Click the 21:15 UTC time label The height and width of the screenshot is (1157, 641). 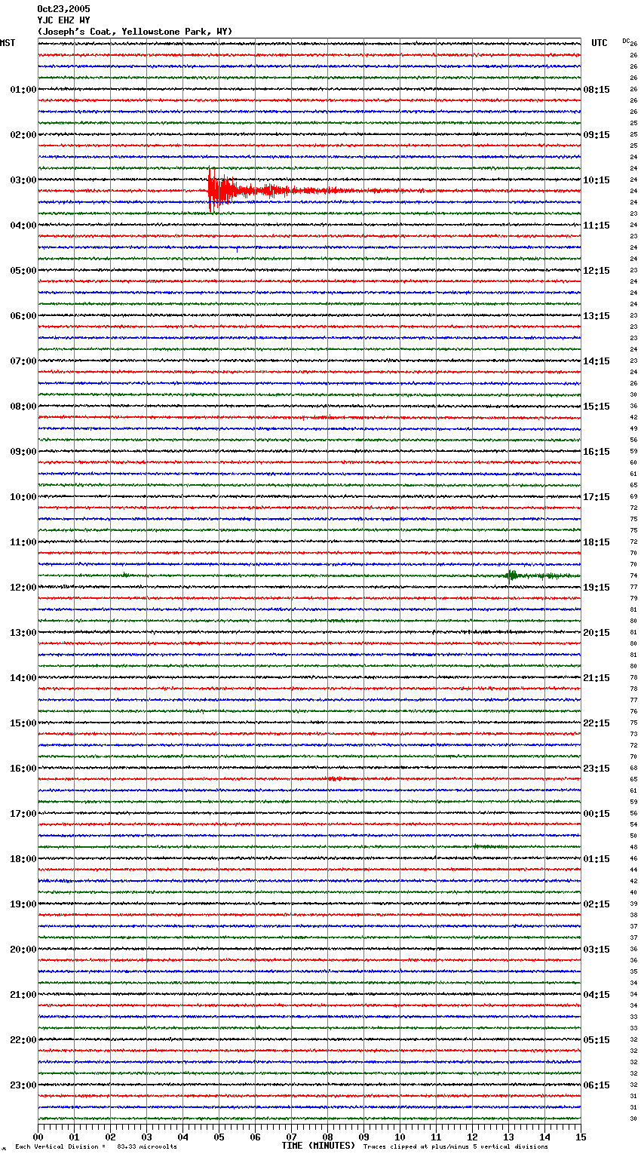coord(597,678)
